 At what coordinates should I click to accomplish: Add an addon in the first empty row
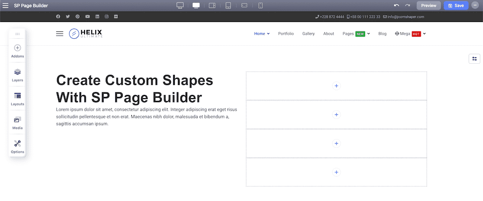[336, 86]
